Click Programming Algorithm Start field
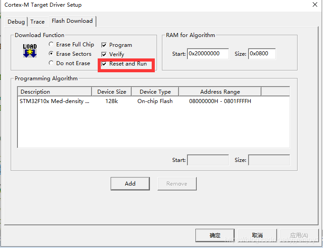Viewport: 323px width, 248px height. pos(208,160)
